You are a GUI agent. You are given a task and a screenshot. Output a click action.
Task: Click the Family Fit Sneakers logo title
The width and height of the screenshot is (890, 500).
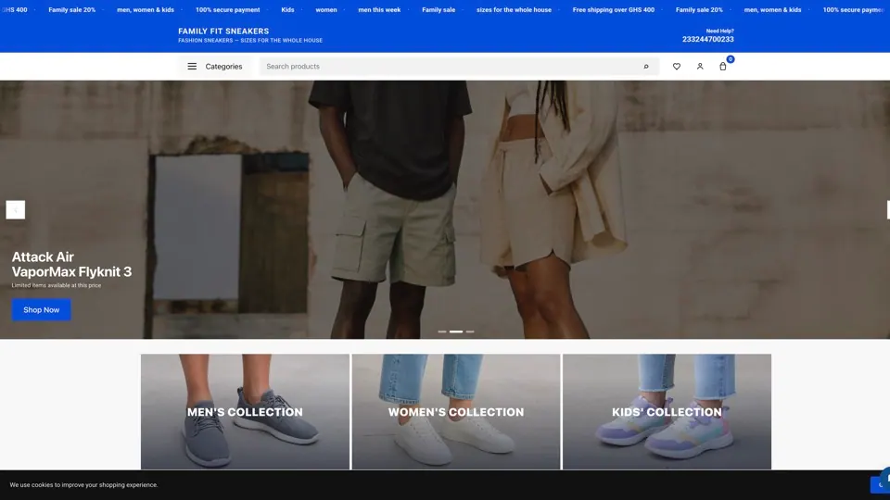click(223, 31)
